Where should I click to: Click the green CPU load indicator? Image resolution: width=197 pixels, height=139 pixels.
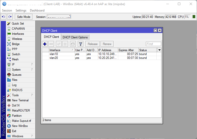(194, 17)
